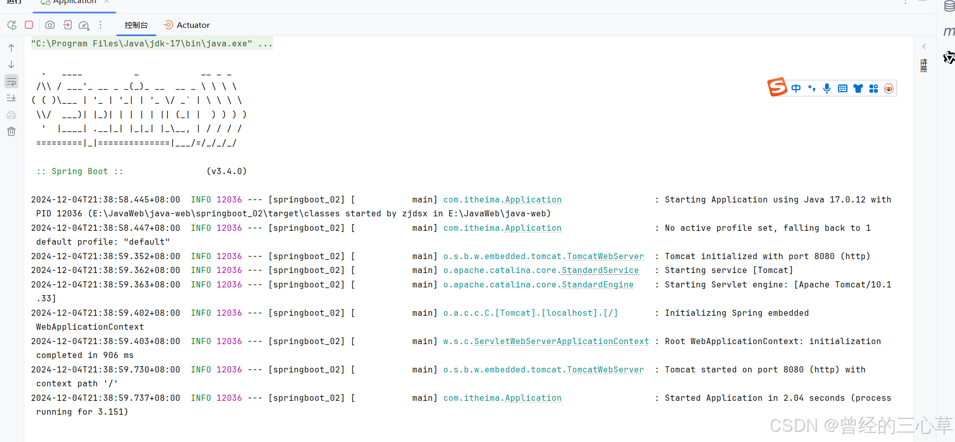Open the profiler speedometer dropdown
The width and height of the screenshot is (955, 442).
[x=84, y=25]
